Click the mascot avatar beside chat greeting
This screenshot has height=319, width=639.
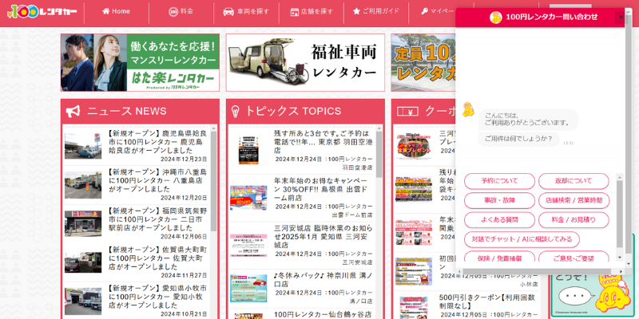(468, 109)
